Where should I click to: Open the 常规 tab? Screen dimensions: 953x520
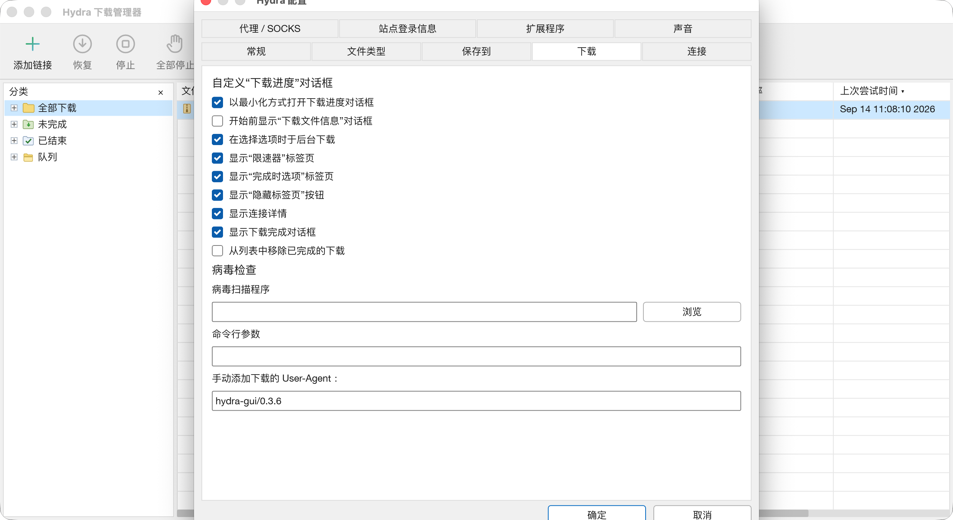tap(256, 51)
